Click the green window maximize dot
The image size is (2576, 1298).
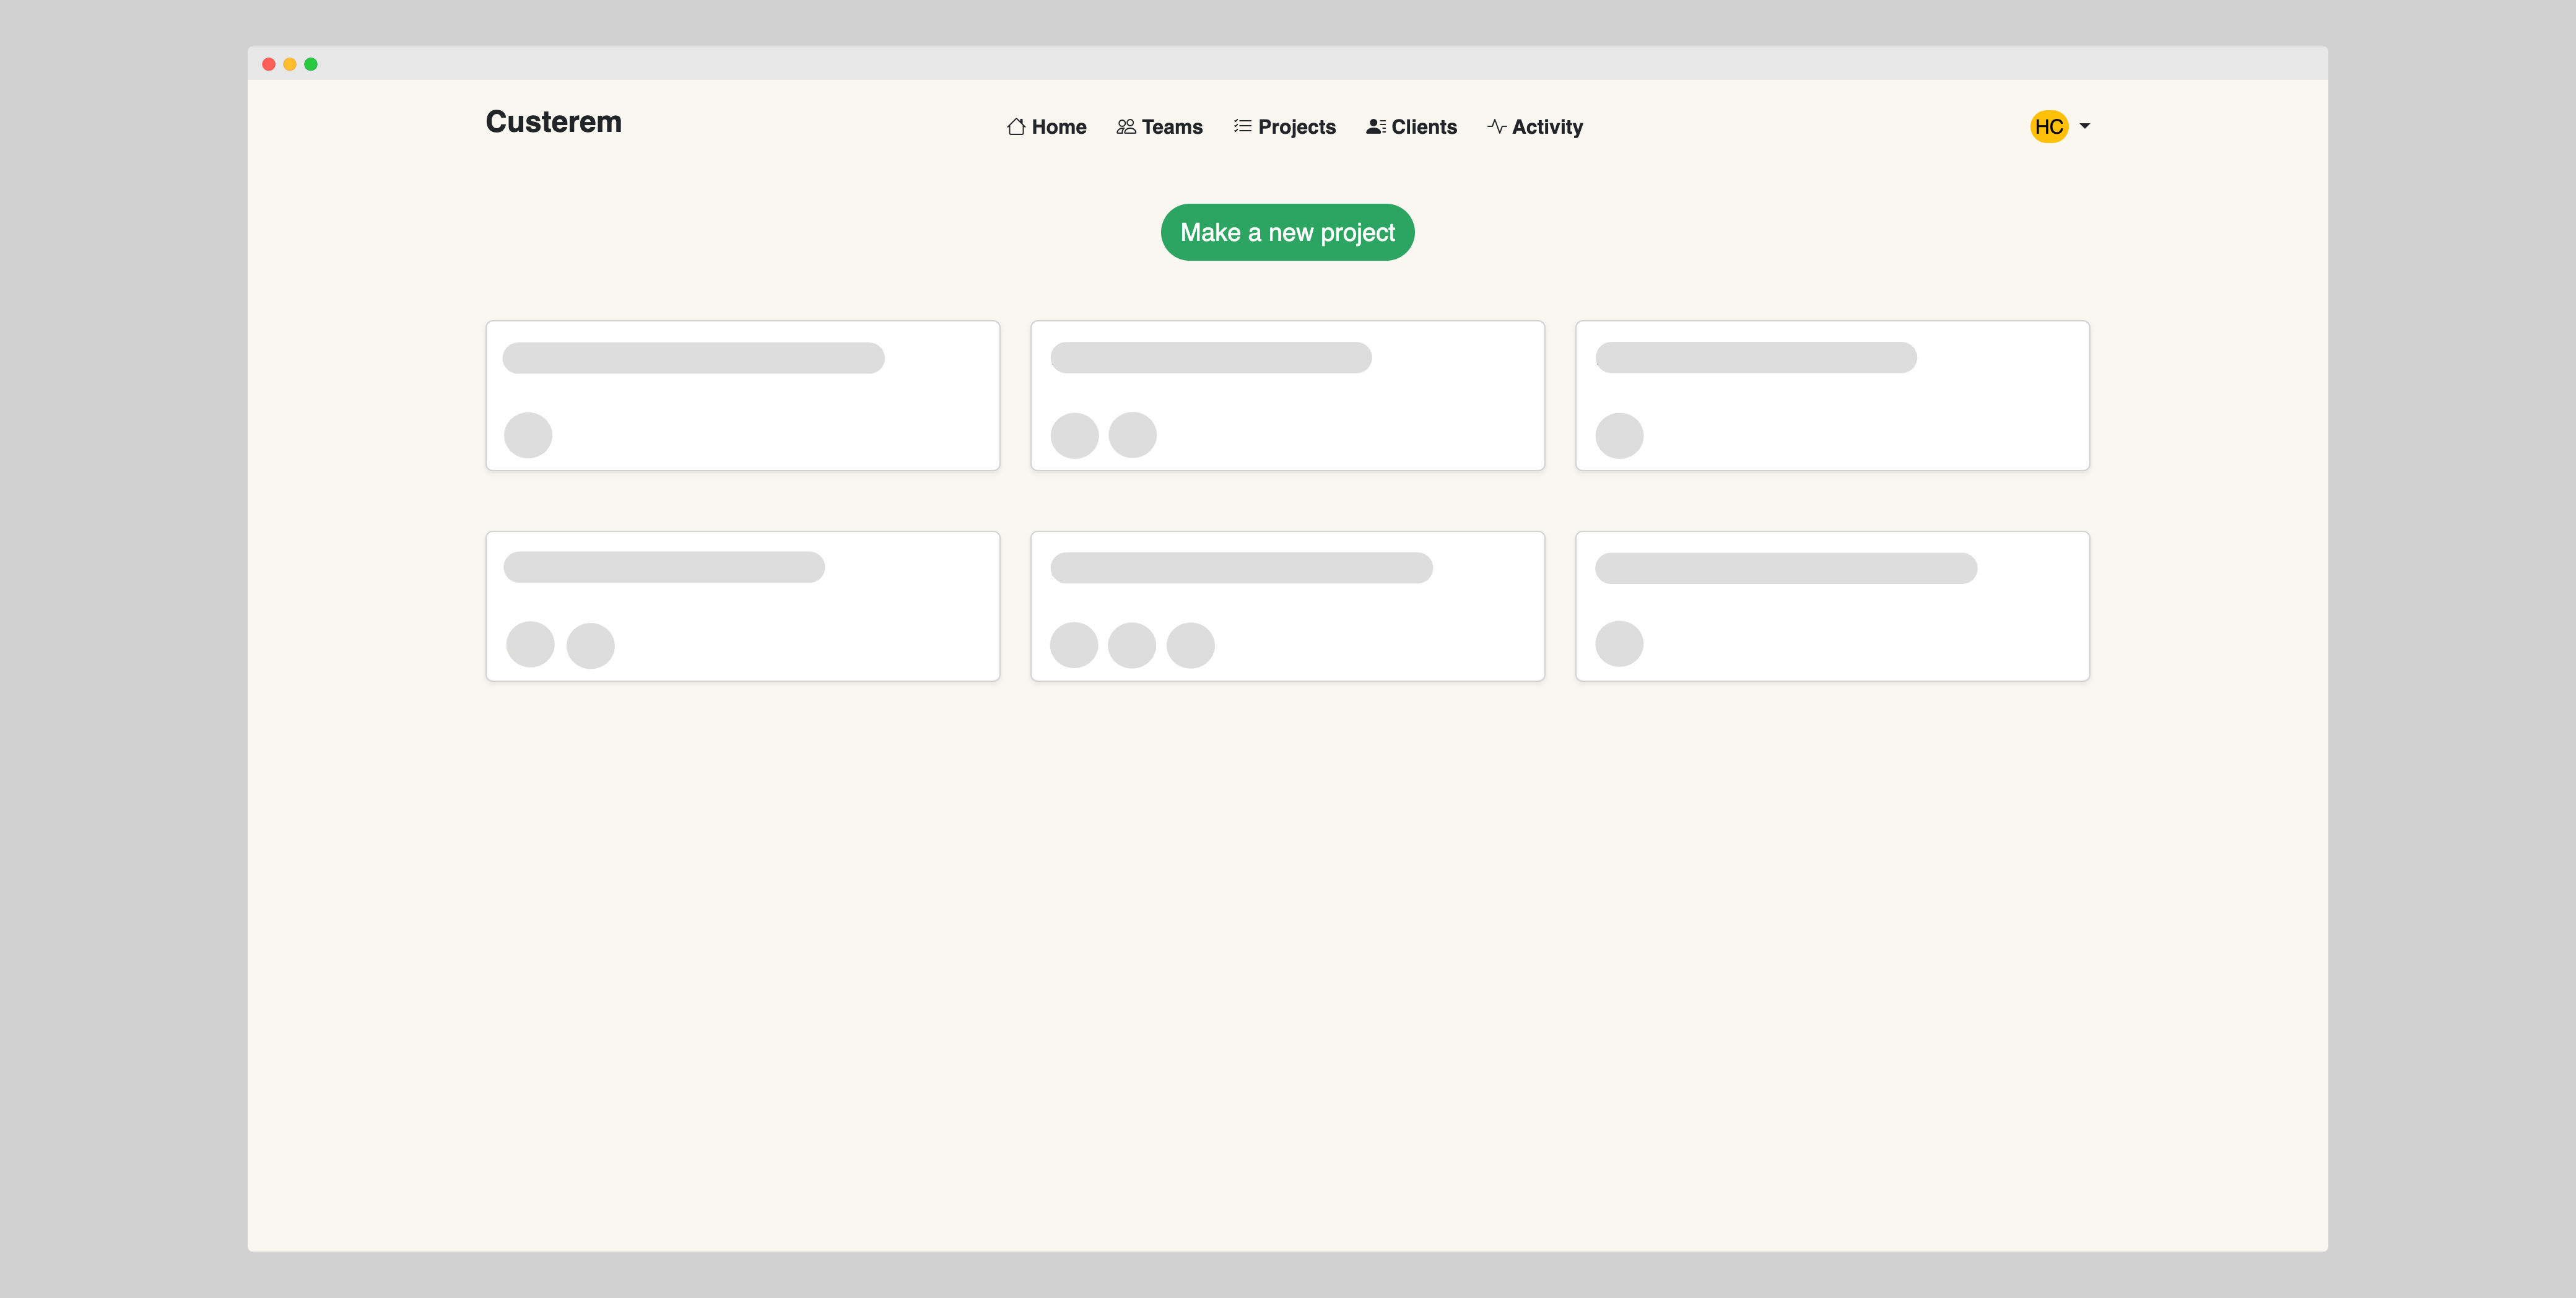(x=311, y=64)
